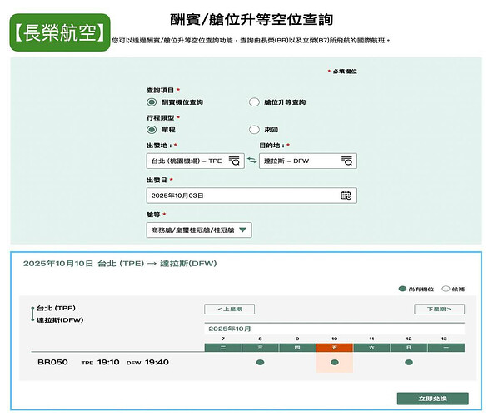This screenshot has height=416, width=488.
Task: Click 達拉斯(DFW) in the route list
Action: pyautogui.click(x=60, y=320)
